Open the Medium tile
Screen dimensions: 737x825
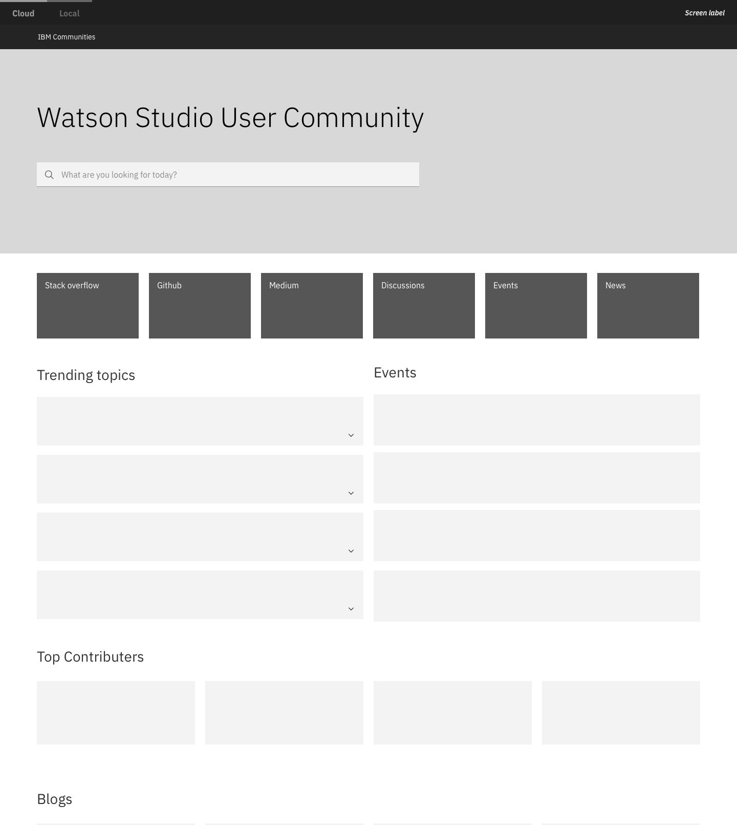click(312, 305)
